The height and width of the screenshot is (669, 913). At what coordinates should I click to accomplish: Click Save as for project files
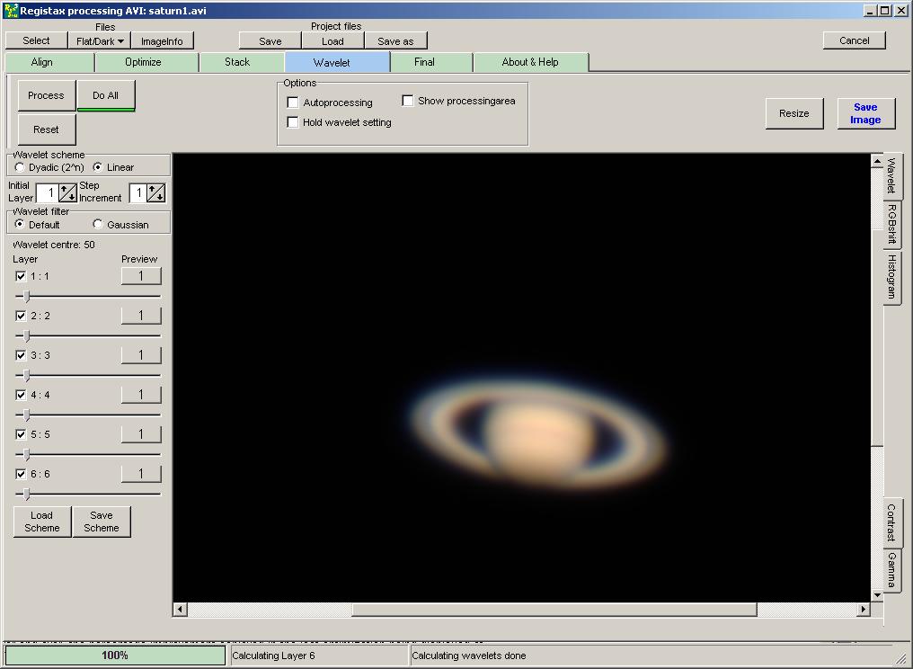395,40
